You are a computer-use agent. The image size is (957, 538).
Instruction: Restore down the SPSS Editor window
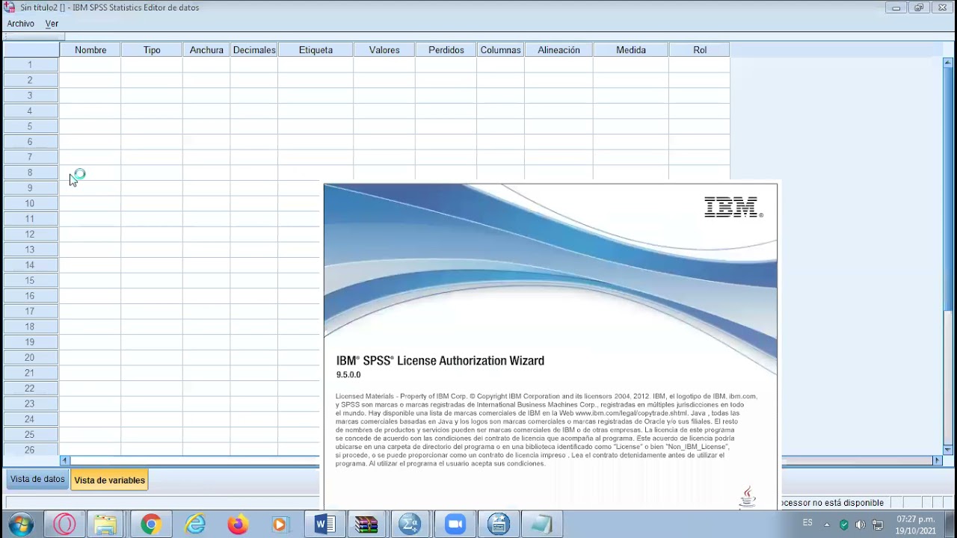[x=919, y=7]
